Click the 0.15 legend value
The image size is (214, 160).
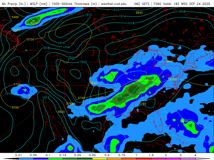point(63,155)
